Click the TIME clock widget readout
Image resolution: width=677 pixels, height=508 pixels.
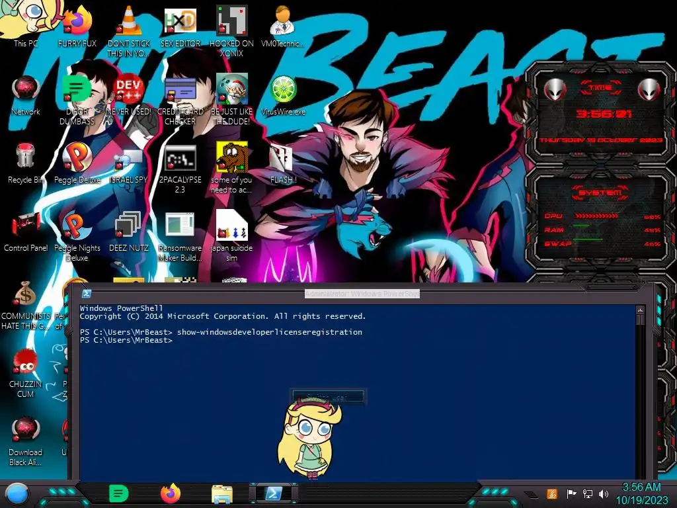tap(604, 114)
